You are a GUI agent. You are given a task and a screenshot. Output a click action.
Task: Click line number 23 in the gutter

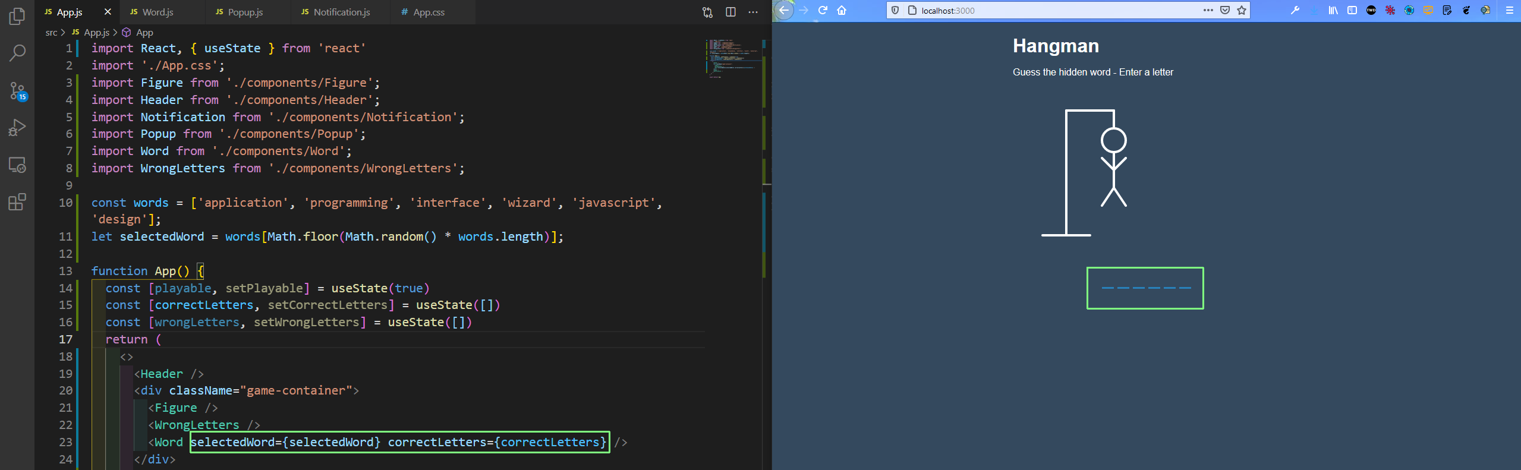[x=65, y=442]
